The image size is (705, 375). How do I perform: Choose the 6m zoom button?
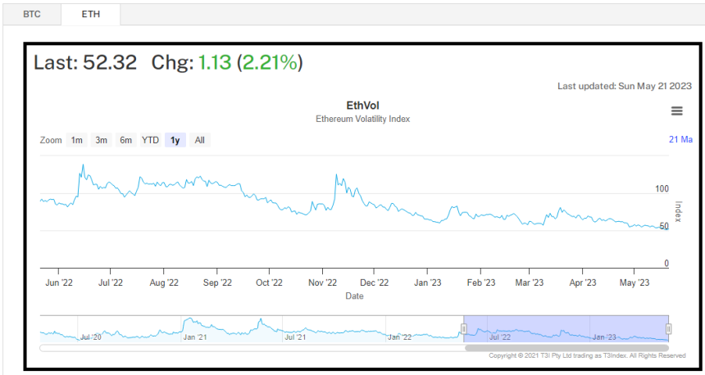point(125,140)
